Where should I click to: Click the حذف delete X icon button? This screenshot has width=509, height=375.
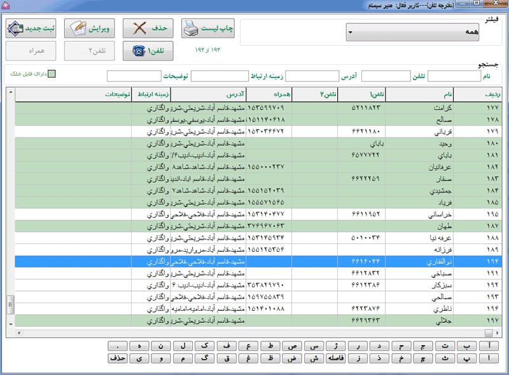(148, 28)
